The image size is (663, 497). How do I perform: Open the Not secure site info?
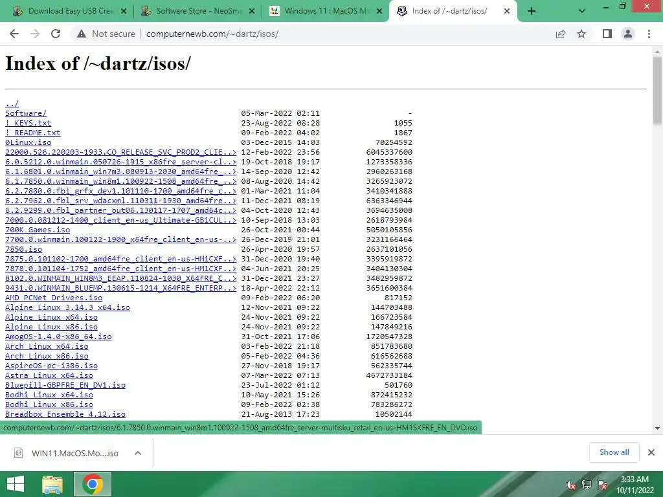[x=106, y=34]
